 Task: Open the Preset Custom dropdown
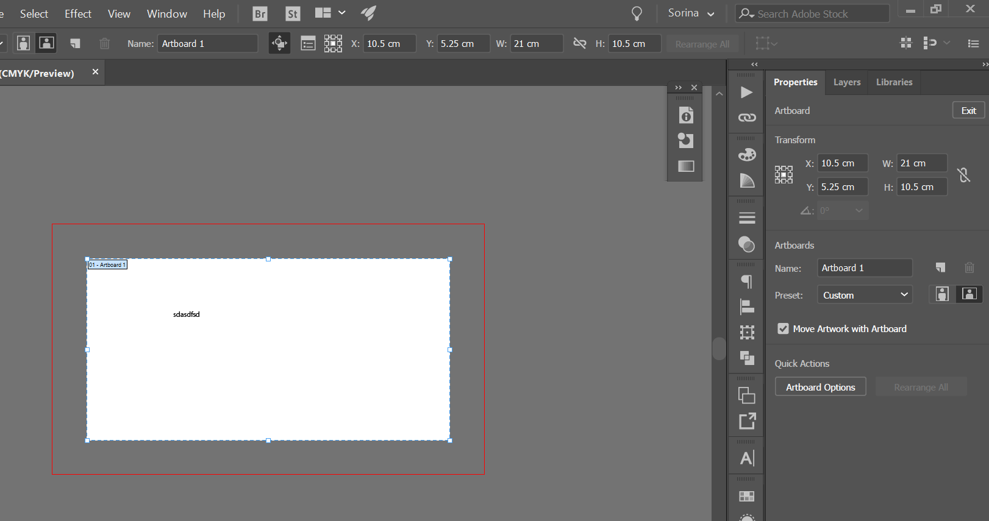click(x=865, y=295)
